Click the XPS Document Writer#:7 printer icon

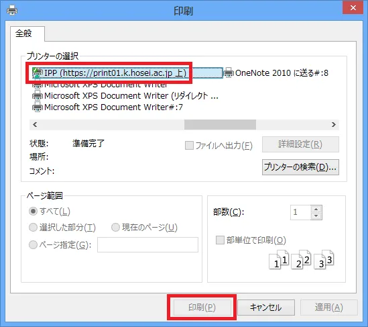[38, 107]
